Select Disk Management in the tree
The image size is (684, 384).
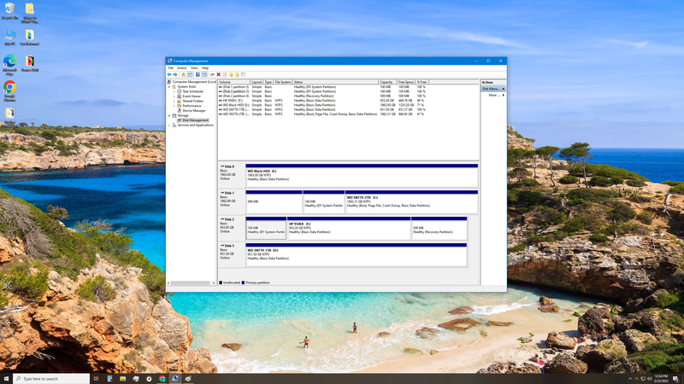click(196, 120)
